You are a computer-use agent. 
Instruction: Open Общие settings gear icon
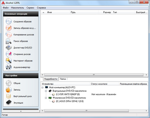[x=9, y=83]
